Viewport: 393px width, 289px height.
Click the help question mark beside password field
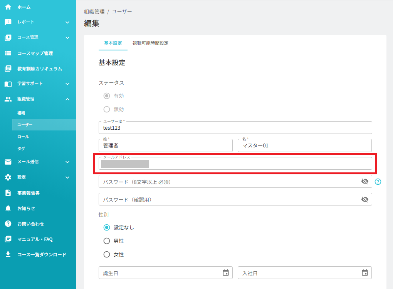378,182
